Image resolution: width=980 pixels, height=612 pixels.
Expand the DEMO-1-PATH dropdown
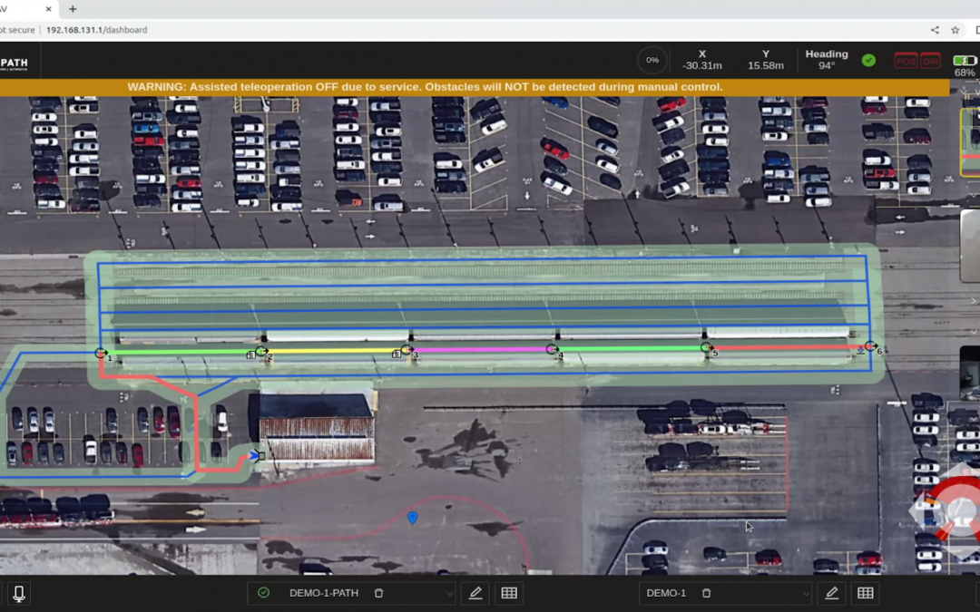point(449,594)
